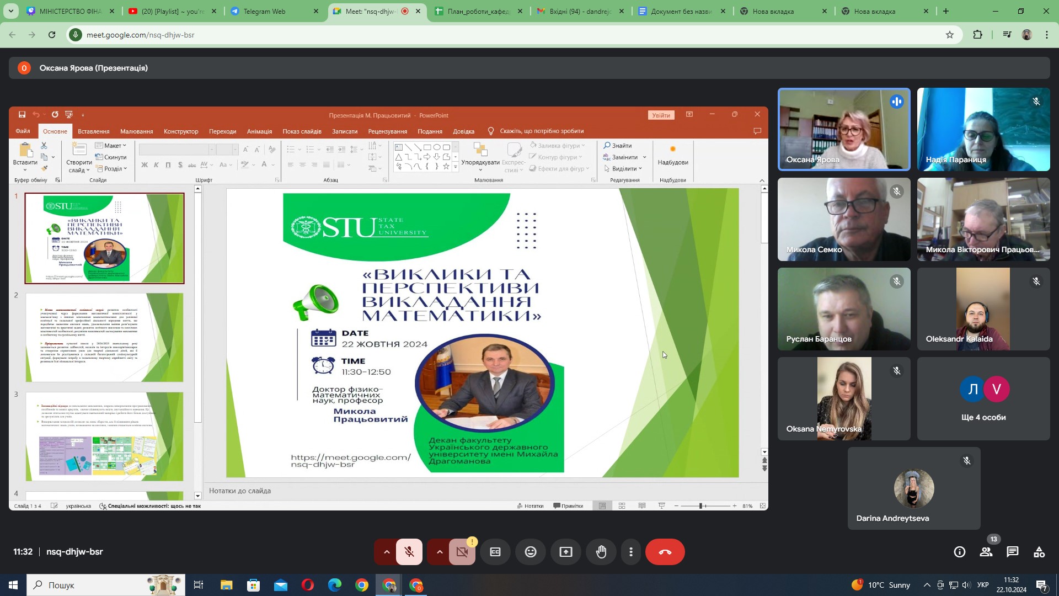
Task: Toggle Нотатки notes pane in status bar
Action: point(530,506)
